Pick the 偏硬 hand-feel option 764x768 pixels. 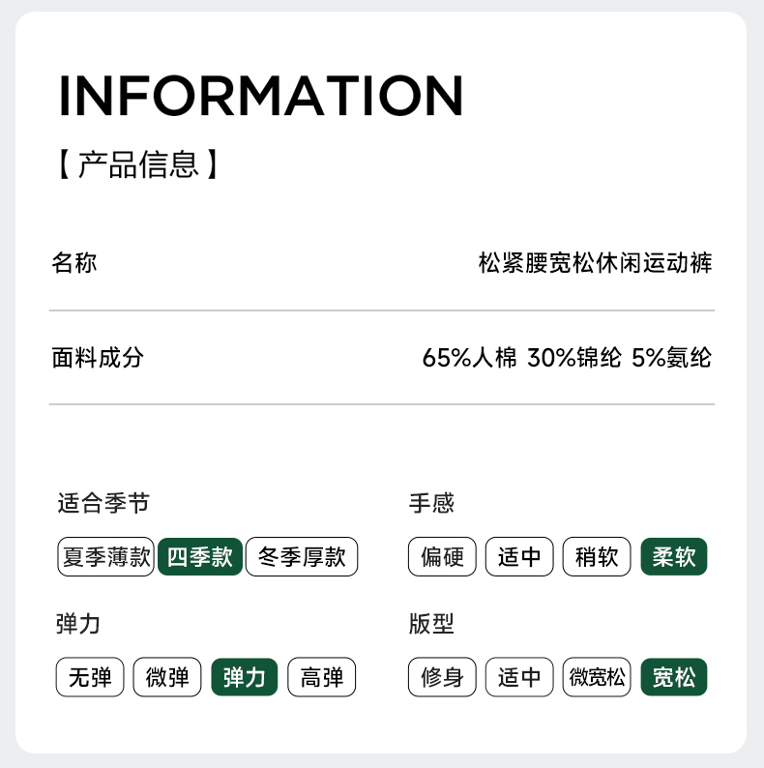click(x=442, y=557)
